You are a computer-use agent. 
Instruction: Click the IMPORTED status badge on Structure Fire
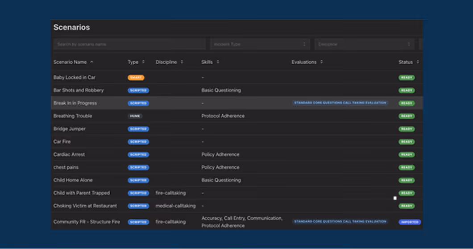(x=409, y=222)
